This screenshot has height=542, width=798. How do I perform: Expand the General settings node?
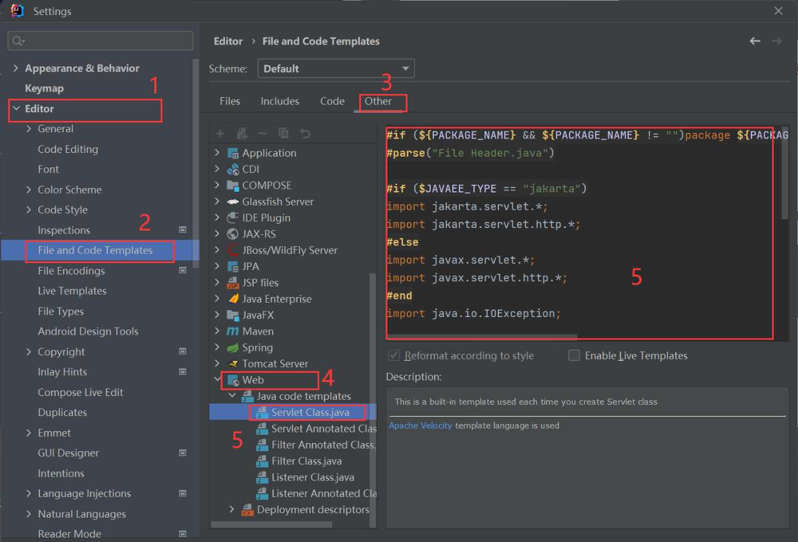coord(29,128)
